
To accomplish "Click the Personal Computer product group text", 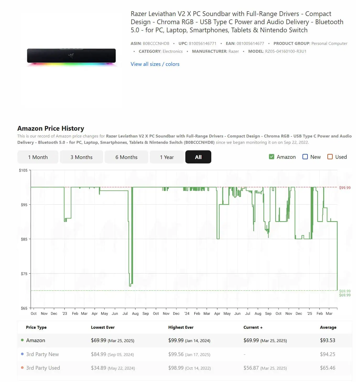I will 329,44.
